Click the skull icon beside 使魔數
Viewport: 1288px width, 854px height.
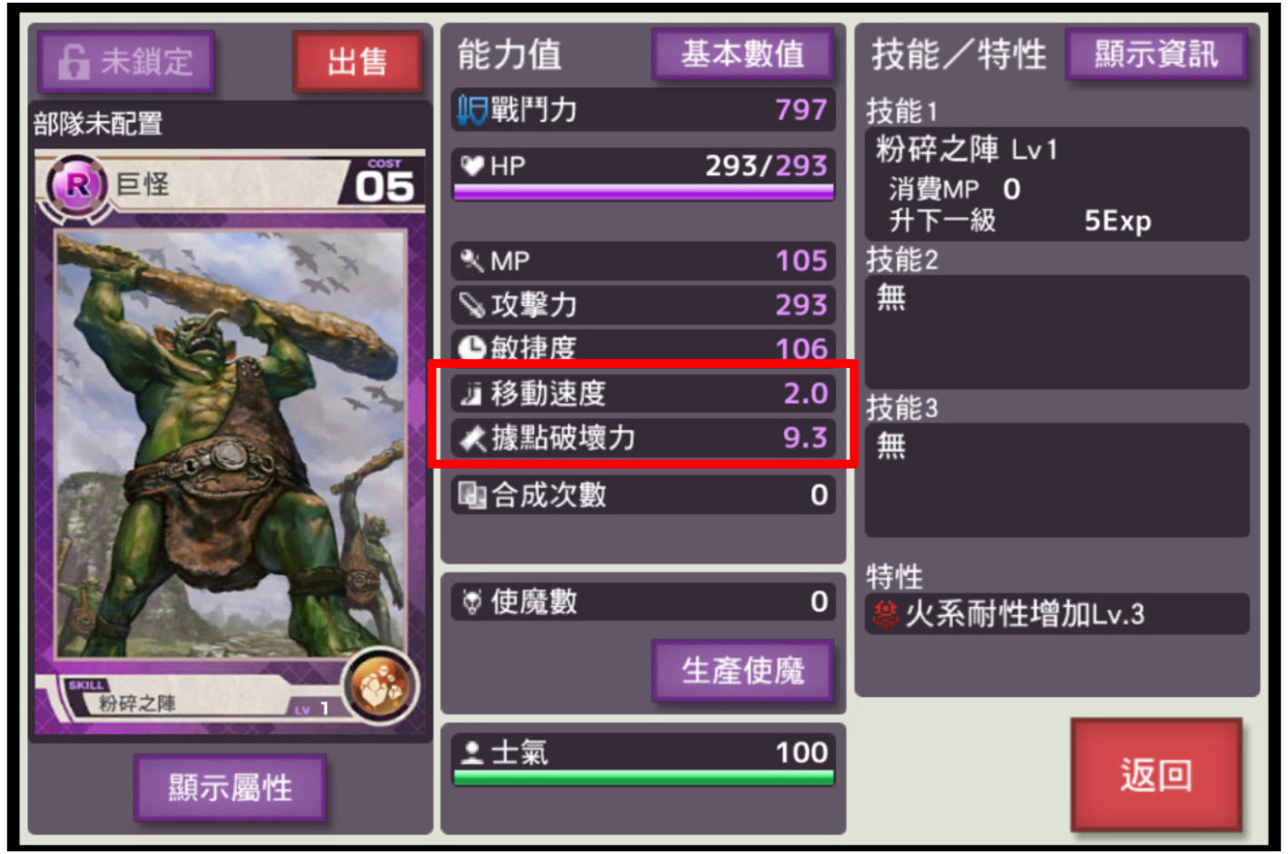click(471, 601)
